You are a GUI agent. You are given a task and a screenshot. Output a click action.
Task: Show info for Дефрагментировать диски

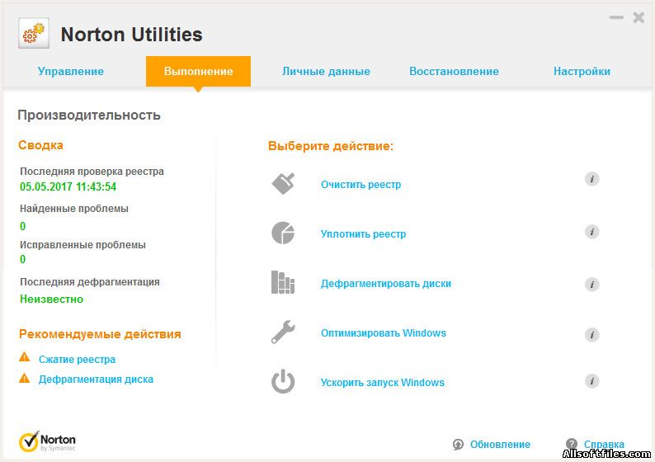pyautogui.click(x=591, y=285)
